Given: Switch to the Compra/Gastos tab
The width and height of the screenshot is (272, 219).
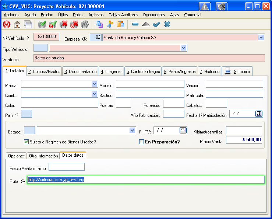Looking at the screenshot, I should pyautogui.click(x=44, y=72).
